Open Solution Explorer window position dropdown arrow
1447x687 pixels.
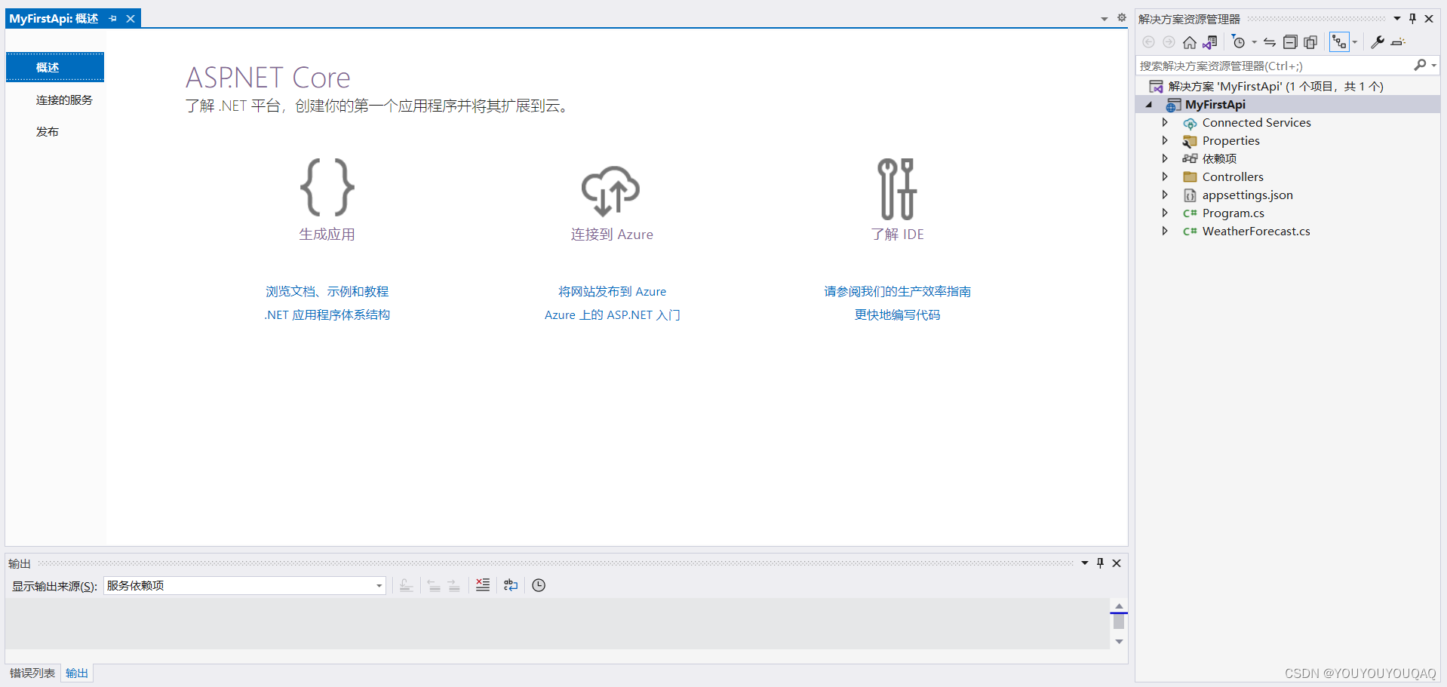click(1396, 19)
